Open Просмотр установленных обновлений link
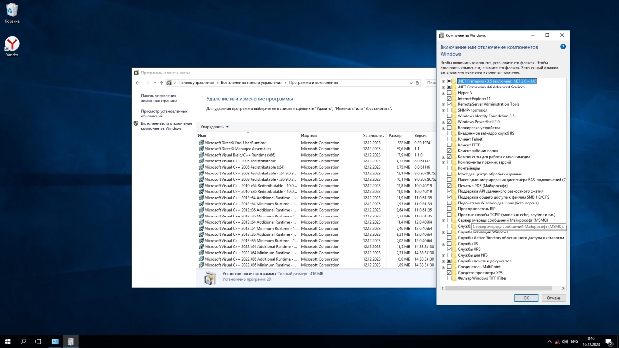Image resolution: width=619 pixels, height=348 pixels. (x=164, y=114)
